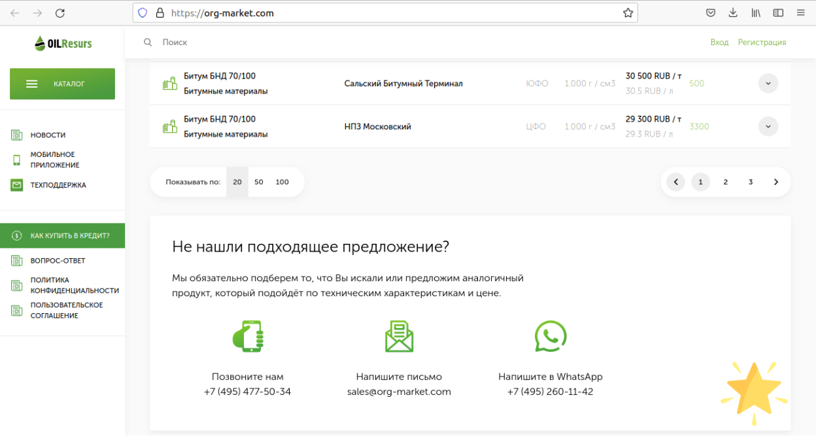Show 20 items per page

tap(237, 182)
